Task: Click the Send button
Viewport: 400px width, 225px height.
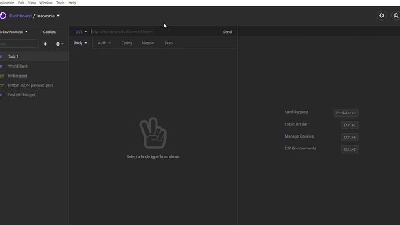Action: pyautogui.click(x=227, y=32)
